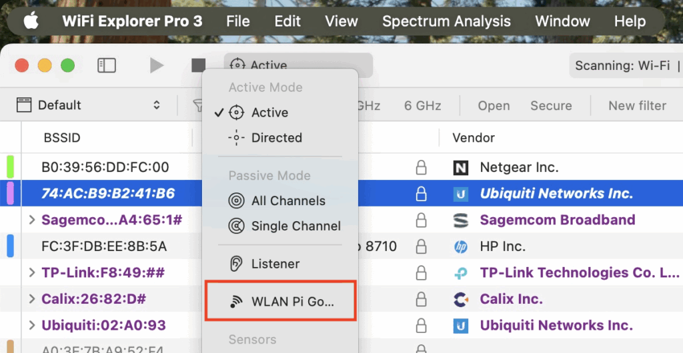Viewport: 683px width, 353px height.
Task: Expand the Calix:26:82:D# group
Action: coord(31,299)
